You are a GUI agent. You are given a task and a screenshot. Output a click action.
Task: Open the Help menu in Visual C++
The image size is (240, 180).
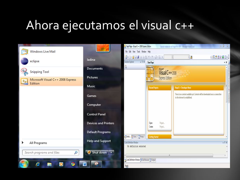(149, 52)
